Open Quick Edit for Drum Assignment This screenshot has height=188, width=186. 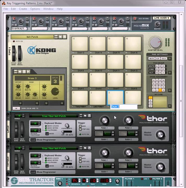click(x=170, y=90)
